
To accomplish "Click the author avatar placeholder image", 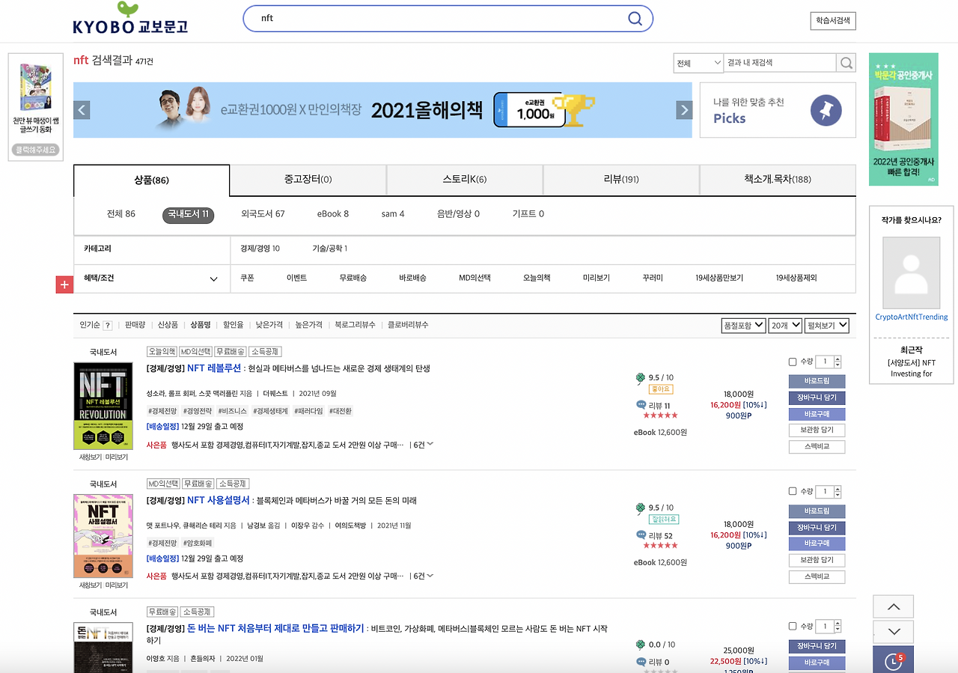I will [911, 273].
